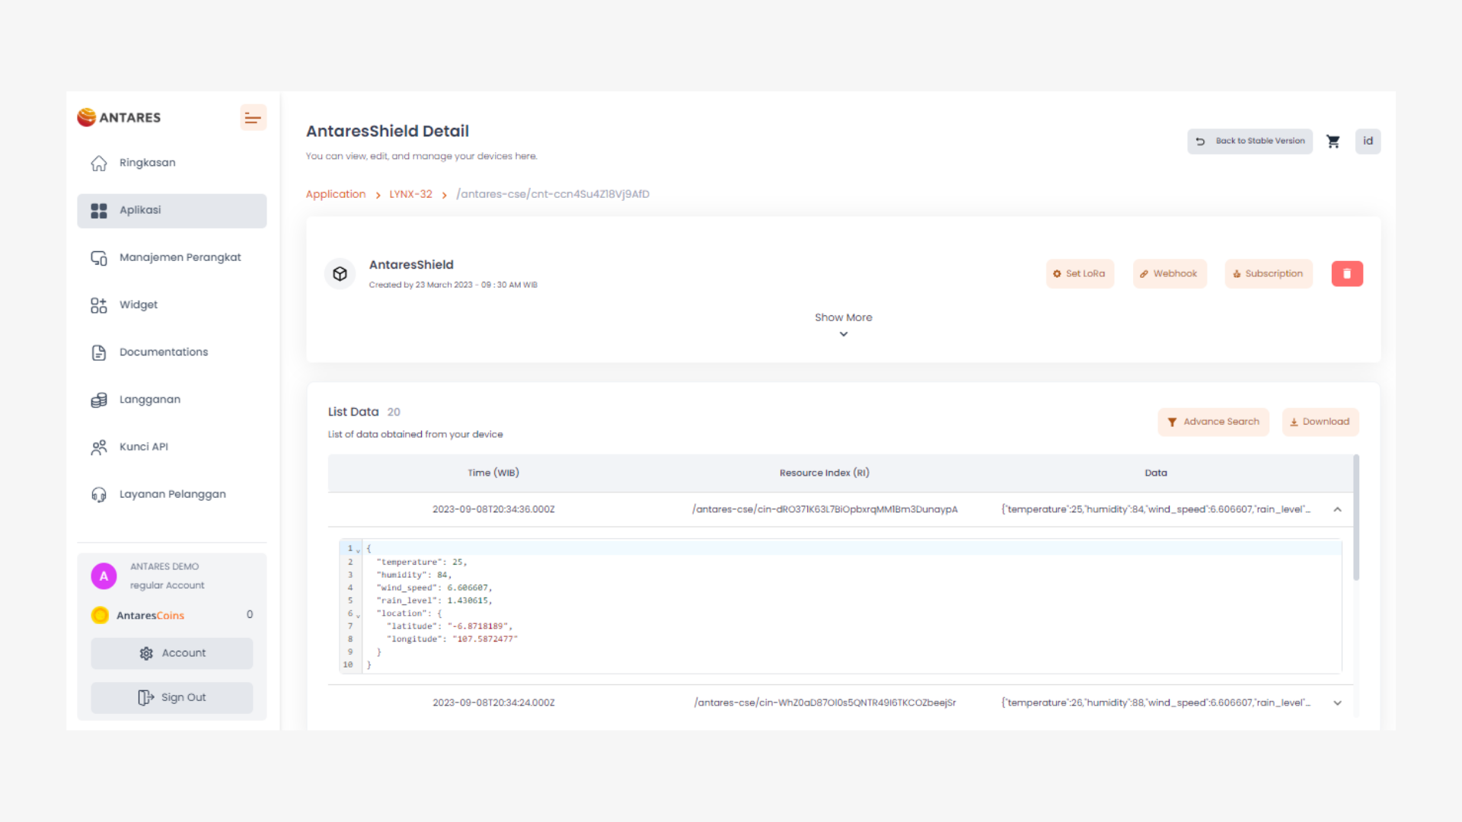The image size is (1462, 822).
Task: Collapse the sidebar navigation
Action: pos(253,117)
